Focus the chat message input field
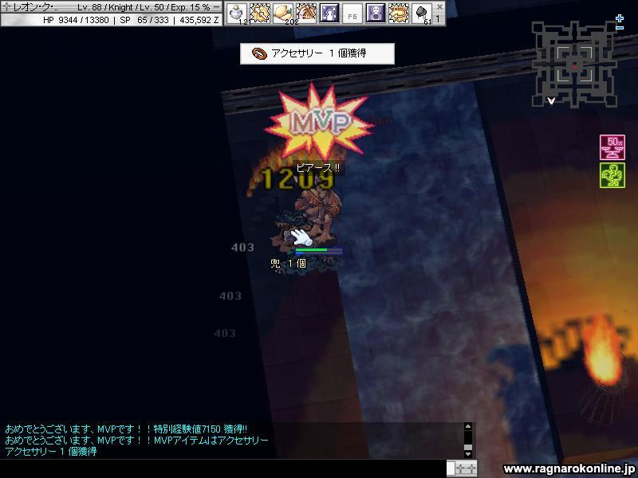Viewport: 638px width, 478px height. coord(223,468)
